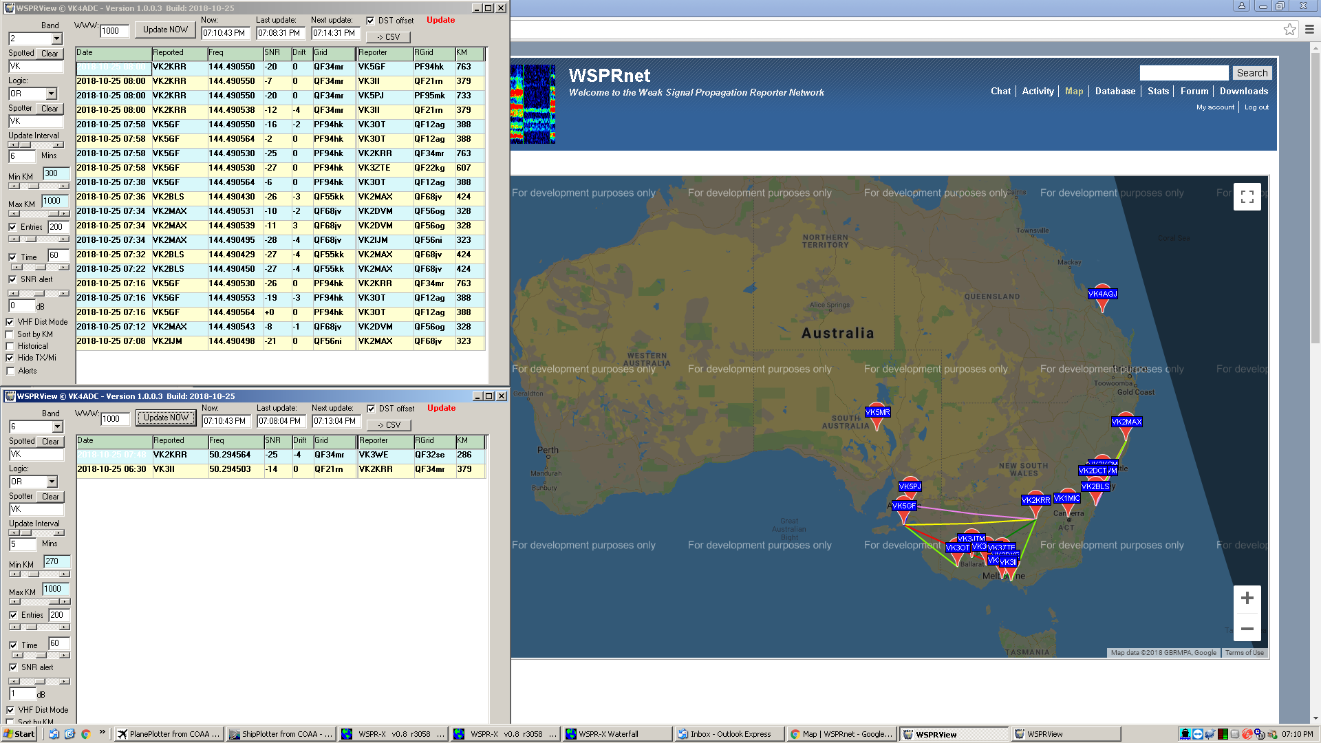The width and height of the screenshot is (1321, 743).
Task: Zoom out on the map
Action: click(1247, 629)
